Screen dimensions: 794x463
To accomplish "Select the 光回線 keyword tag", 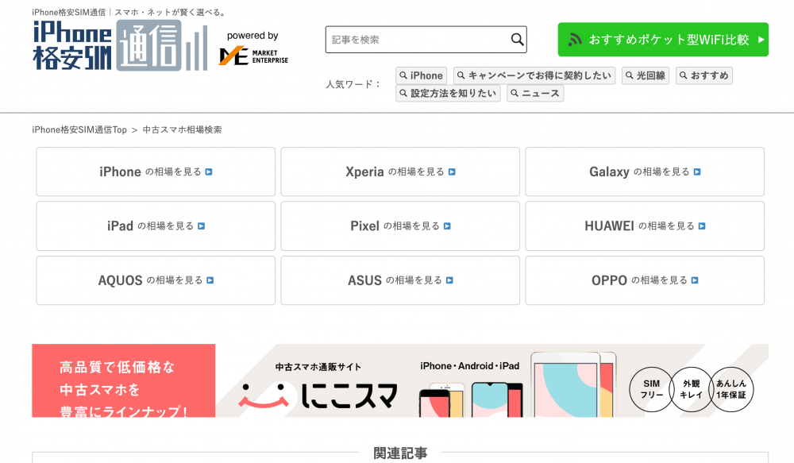I will tap(646, 75).
